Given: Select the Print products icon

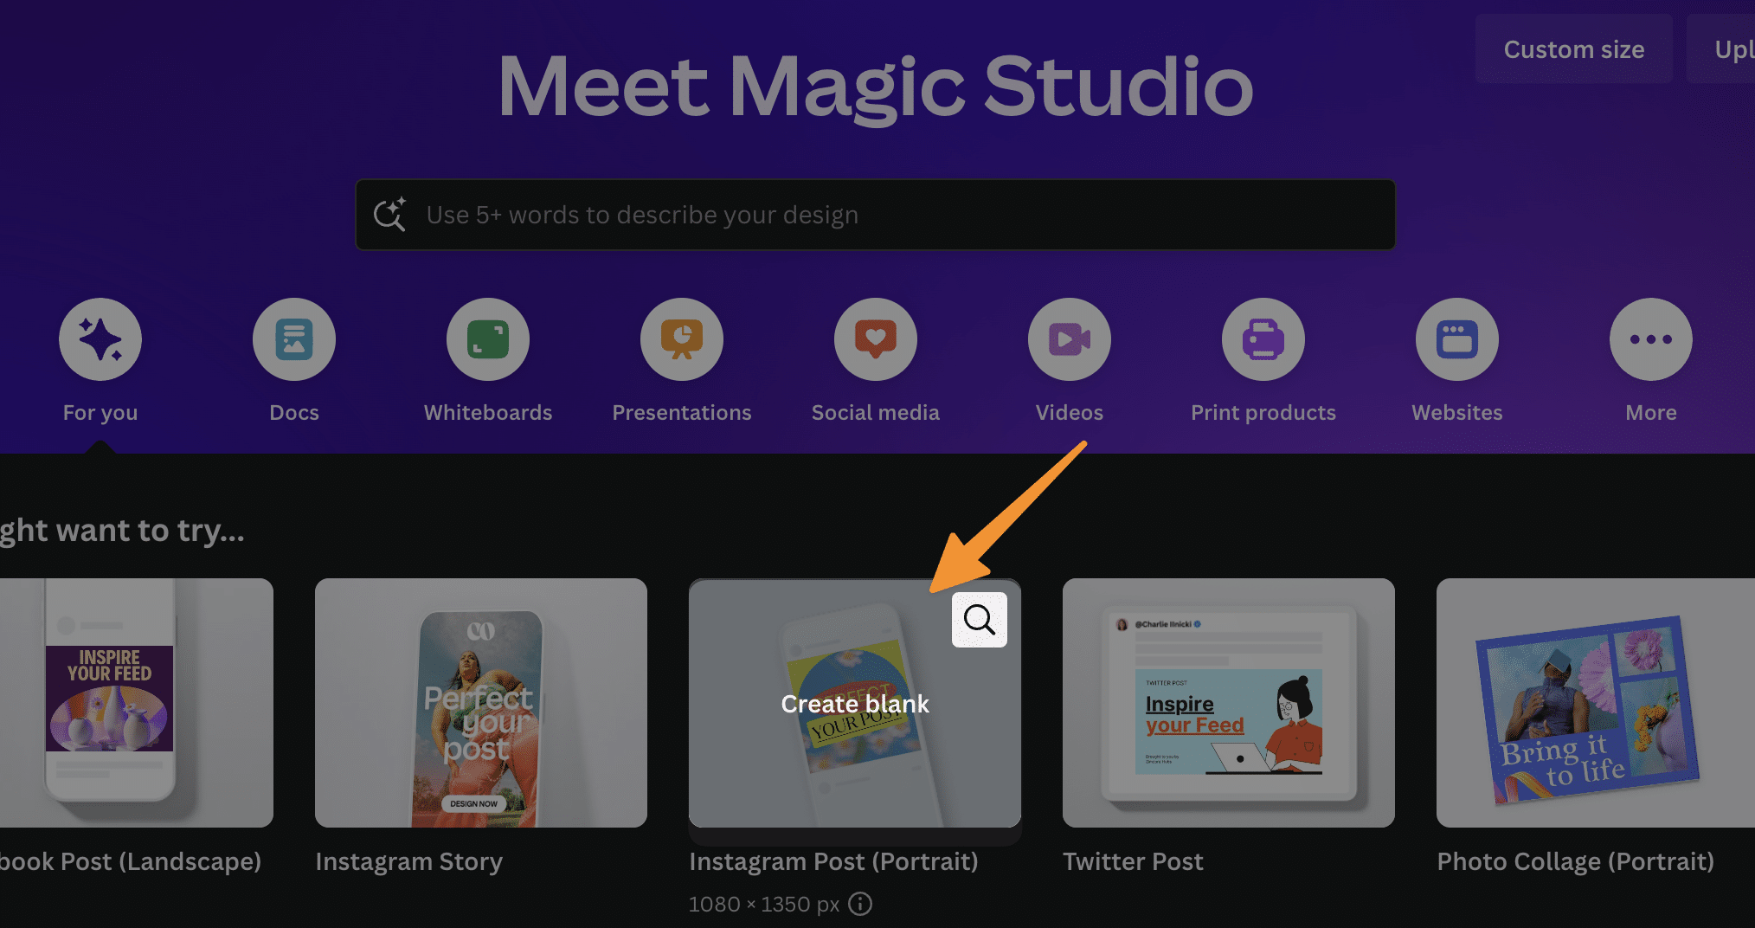Looking at the screenshot, I should coord(1263,338).
